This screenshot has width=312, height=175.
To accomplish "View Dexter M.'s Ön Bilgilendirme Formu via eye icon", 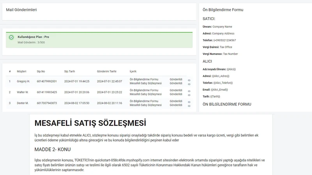I will 189,102.
